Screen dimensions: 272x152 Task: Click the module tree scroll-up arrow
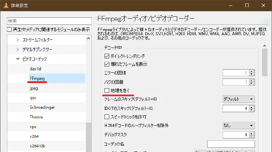tap(89, 38)
